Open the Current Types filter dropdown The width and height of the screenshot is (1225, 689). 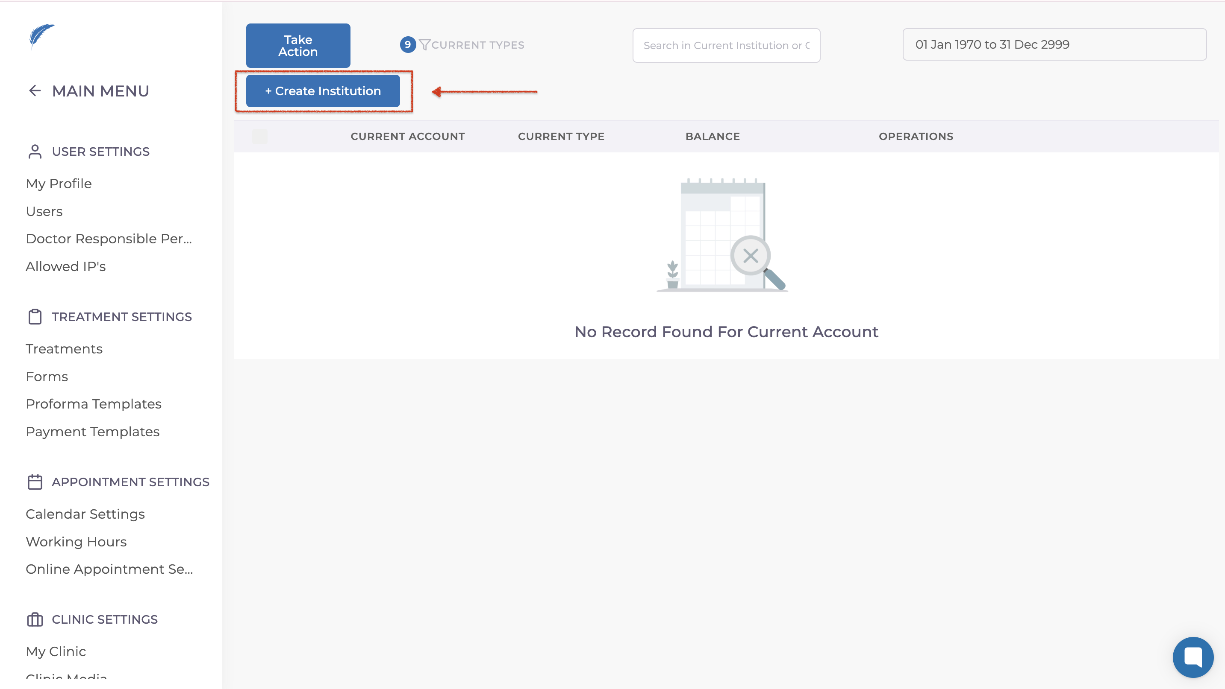click(477, 45)
